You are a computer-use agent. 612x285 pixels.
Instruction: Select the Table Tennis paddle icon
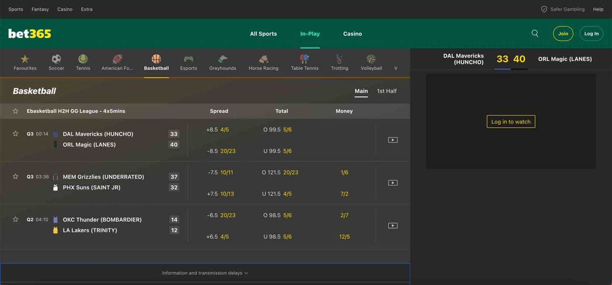coord(304,59)
